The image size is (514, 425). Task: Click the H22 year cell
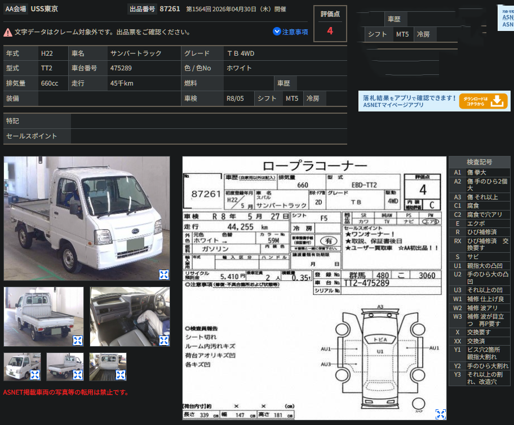coord(53,53)
